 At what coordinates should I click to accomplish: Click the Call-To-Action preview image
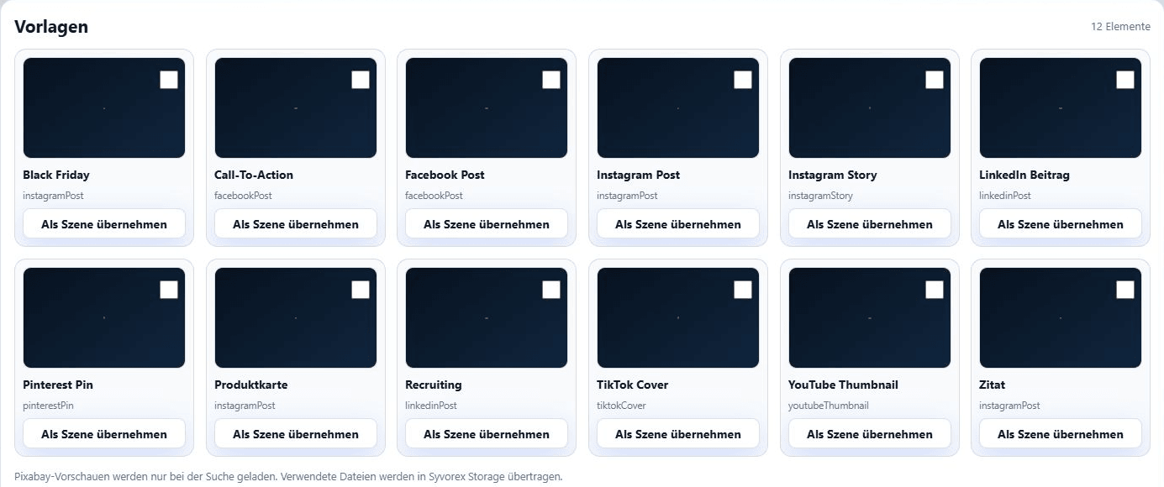coord(296,107)
